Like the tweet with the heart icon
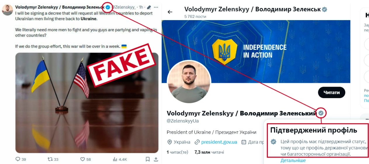This screenshot has width=369, height=164. [83, 159]
